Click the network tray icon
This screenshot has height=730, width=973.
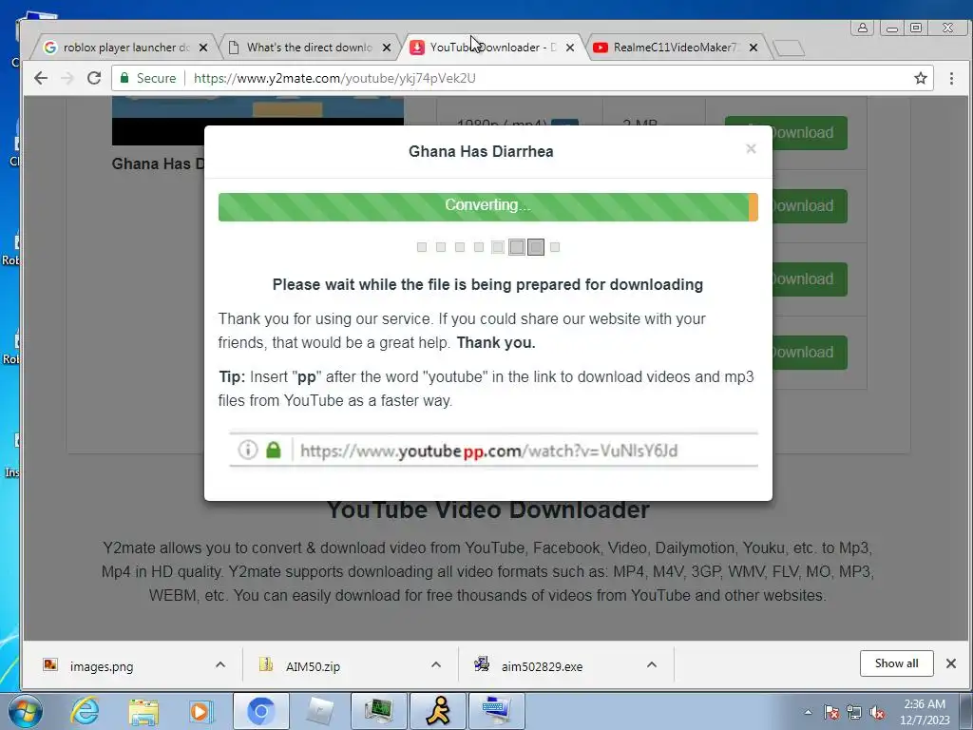pyautogui.click(x=854, y=712)
